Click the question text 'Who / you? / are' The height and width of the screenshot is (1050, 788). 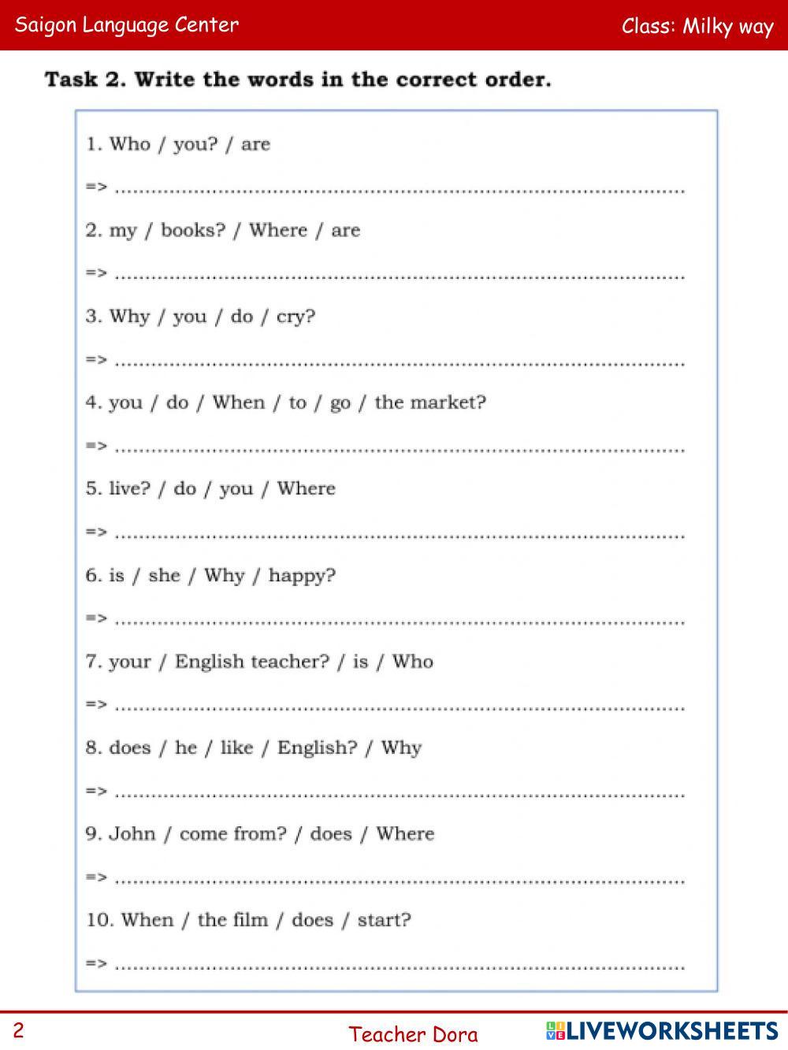[178, 144]
